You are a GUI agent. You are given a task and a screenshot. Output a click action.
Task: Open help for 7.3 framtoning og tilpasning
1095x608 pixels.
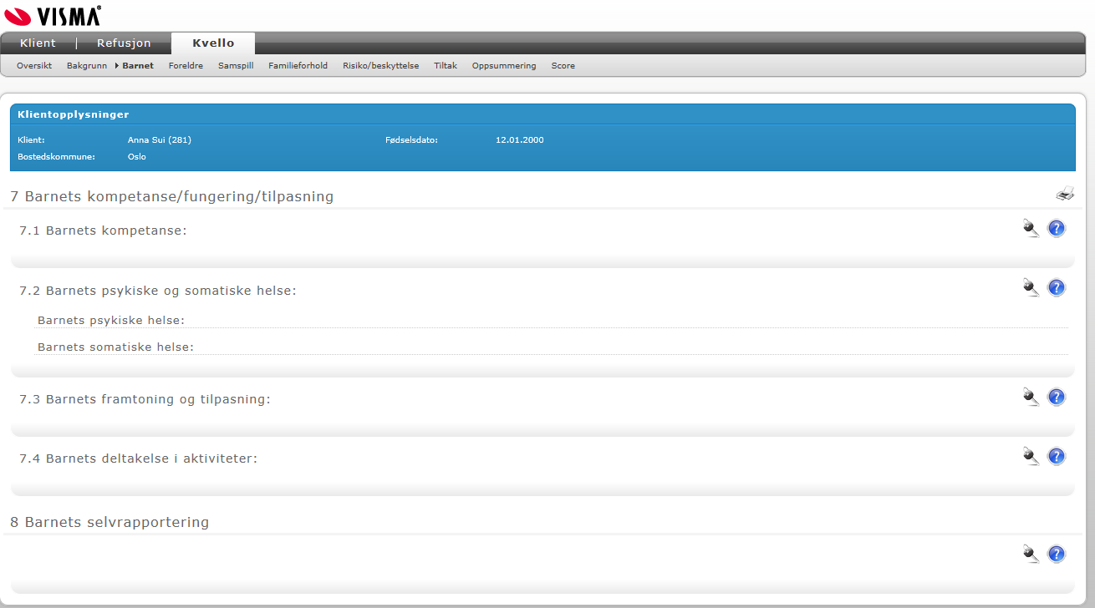click(1057, 398)
